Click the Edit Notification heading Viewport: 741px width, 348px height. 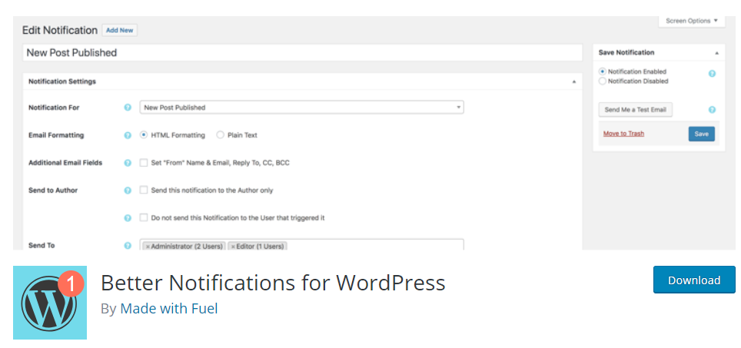click(59, 30)
